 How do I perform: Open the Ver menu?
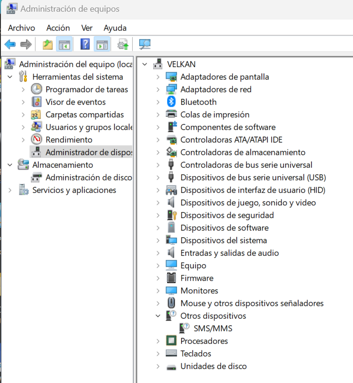click(x=87, y=28)
